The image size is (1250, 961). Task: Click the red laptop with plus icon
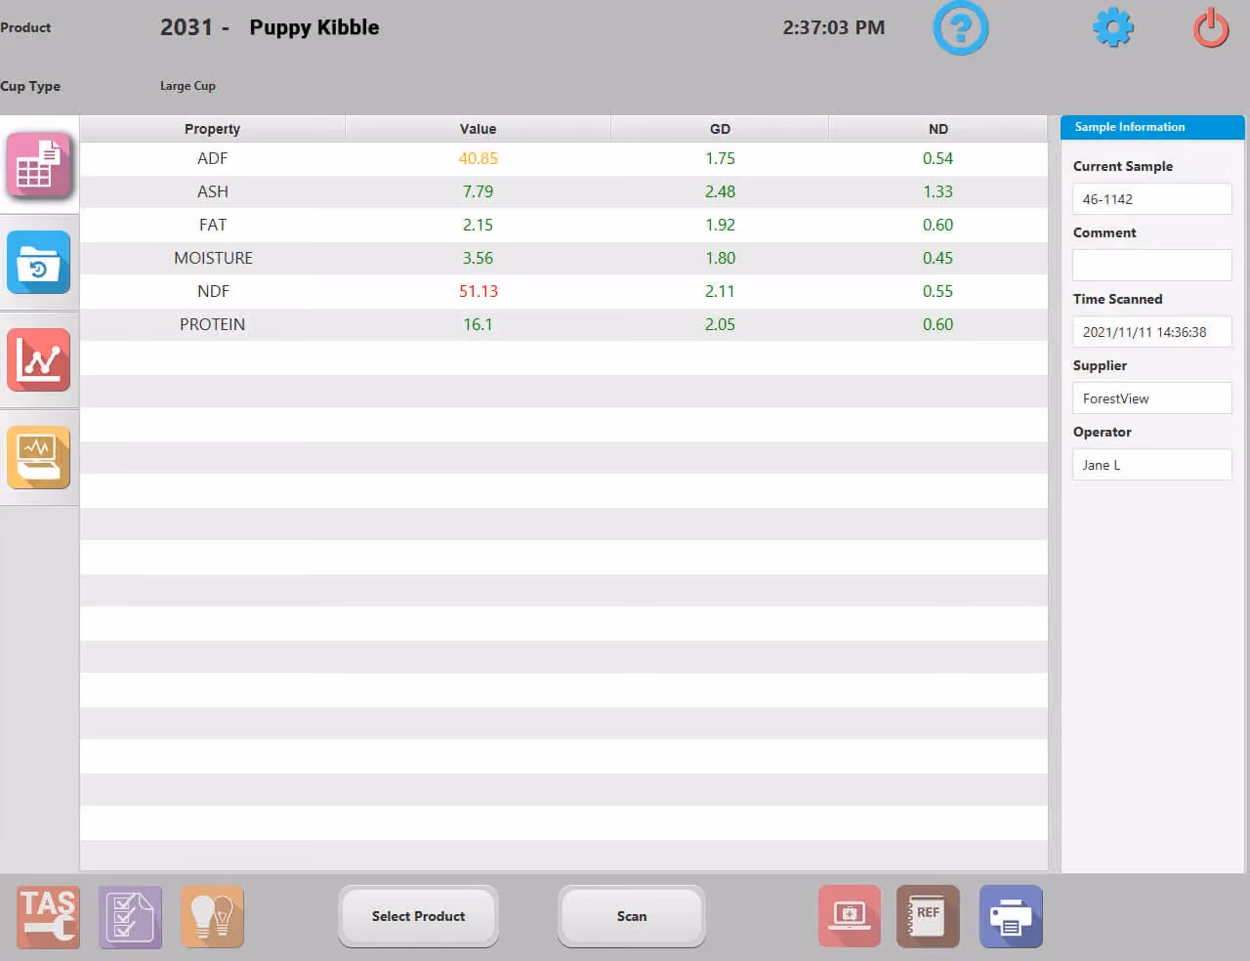coord(850,916)
